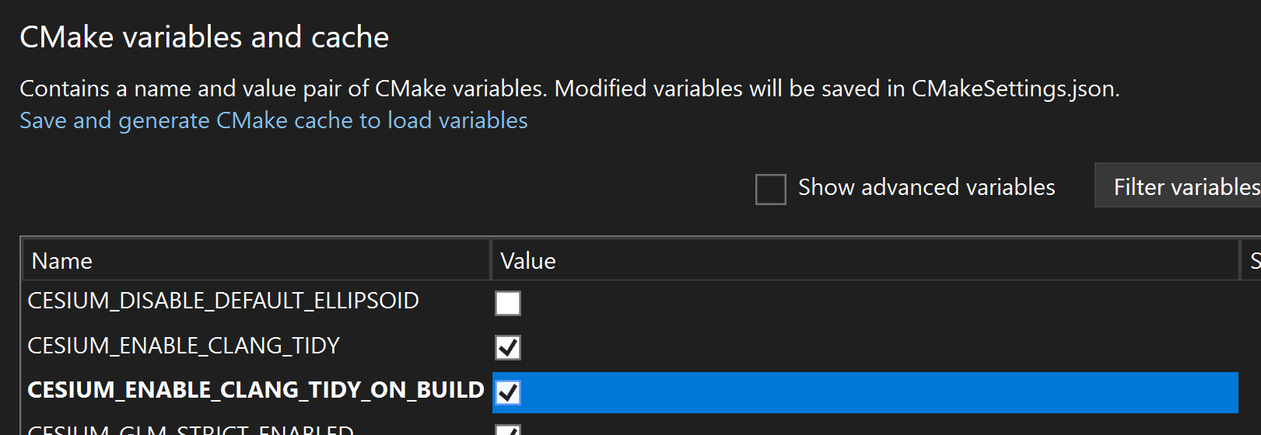Click the Save and generate CMake cache link
1261x435 pixels.
(273, 121)
